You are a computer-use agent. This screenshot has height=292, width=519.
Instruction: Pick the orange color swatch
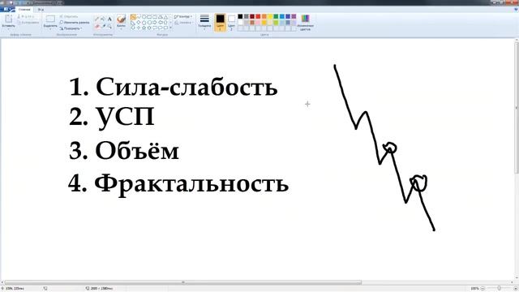pos(264,16)
